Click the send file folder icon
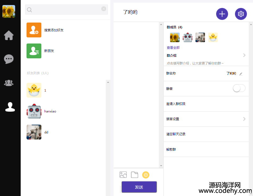 [134, 175]
